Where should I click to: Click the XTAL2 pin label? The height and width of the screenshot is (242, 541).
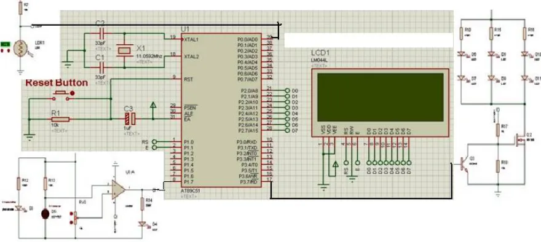pyautogui.click(x=191, y=56)
